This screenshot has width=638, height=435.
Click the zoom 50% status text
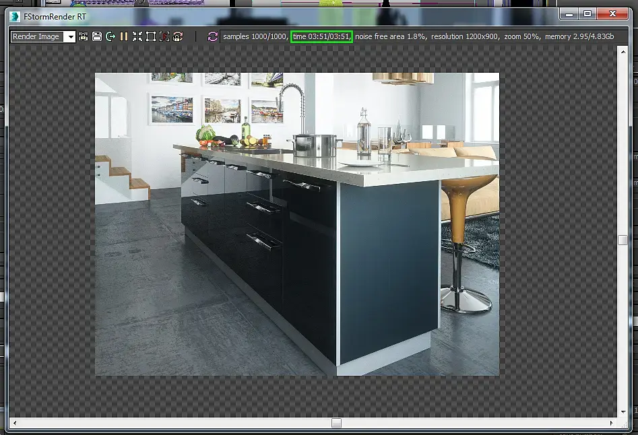522,36
